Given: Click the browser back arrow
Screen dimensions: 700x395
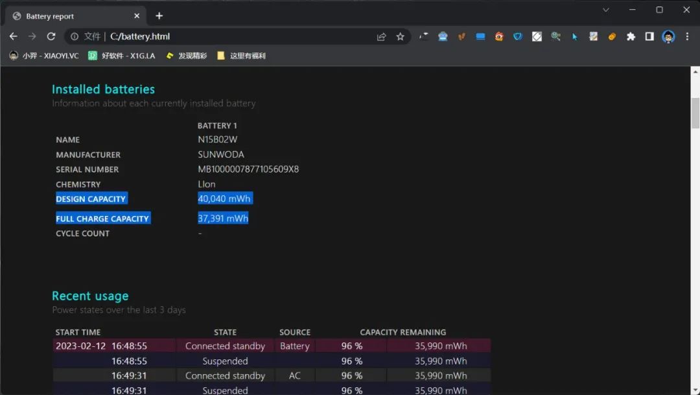Looking at the screenshot, I should point(13,37).
